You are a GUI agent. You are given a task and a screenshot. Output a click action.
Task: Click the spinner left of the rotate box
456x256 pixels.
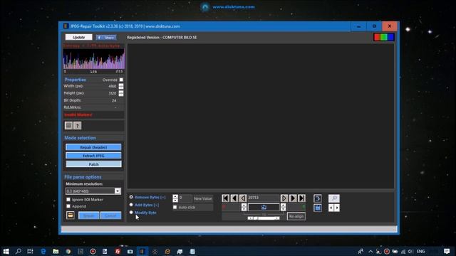coord(244,207)
